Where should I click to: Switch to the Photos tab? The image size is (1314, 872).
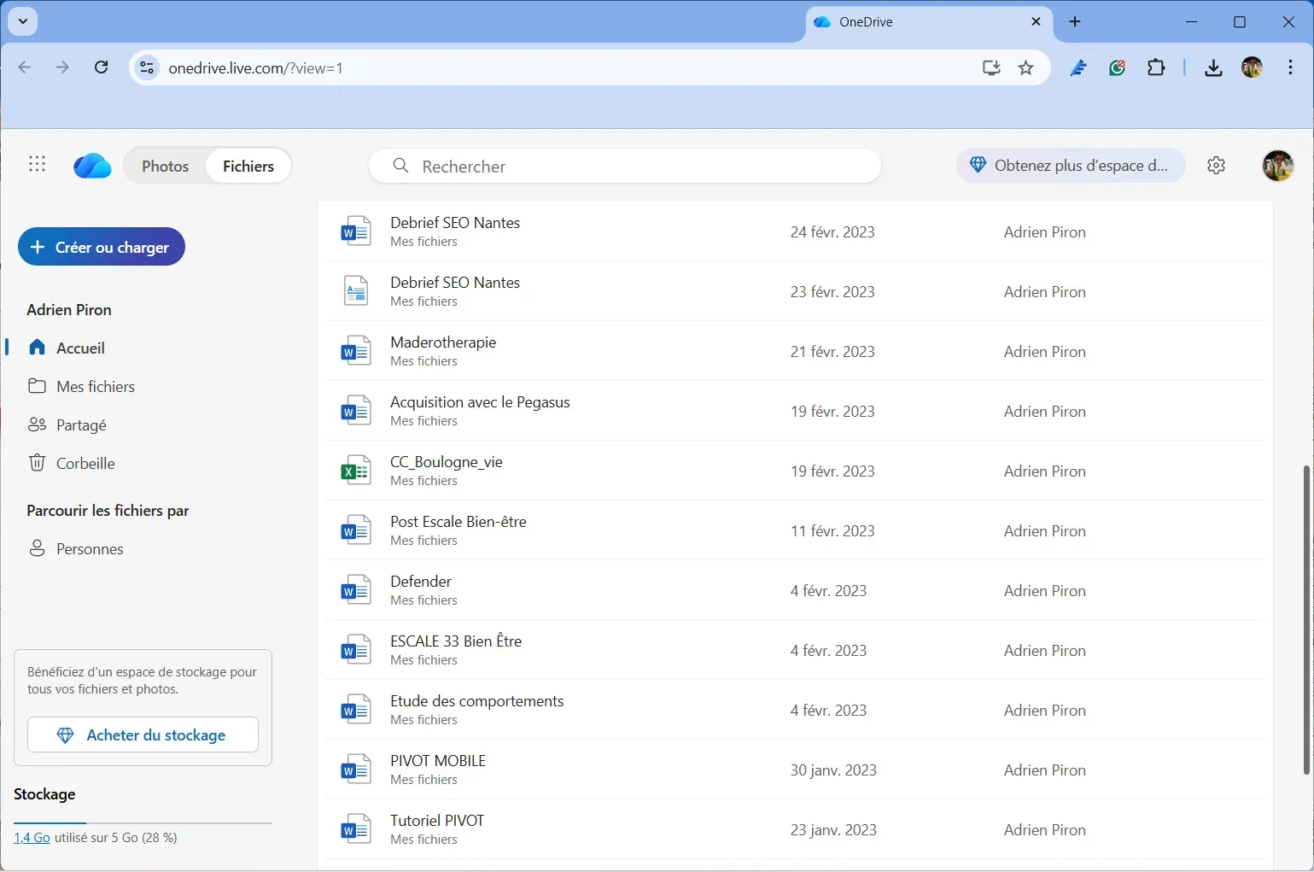(164, 166)
